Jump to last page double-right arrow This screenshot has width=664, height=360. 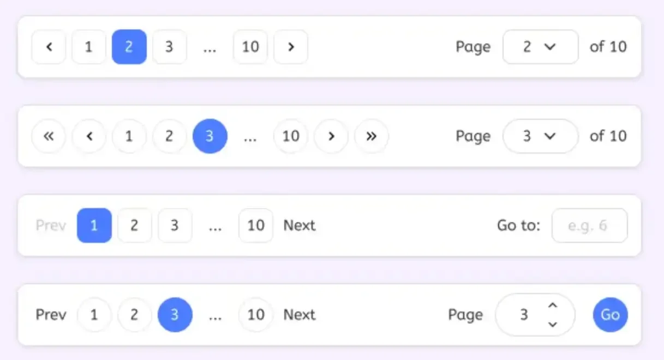372,136
